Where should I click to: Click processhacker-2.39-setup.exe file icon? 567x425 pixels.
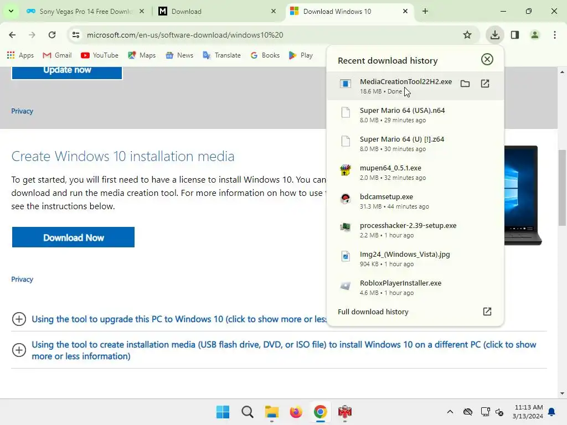coord(346,227)
